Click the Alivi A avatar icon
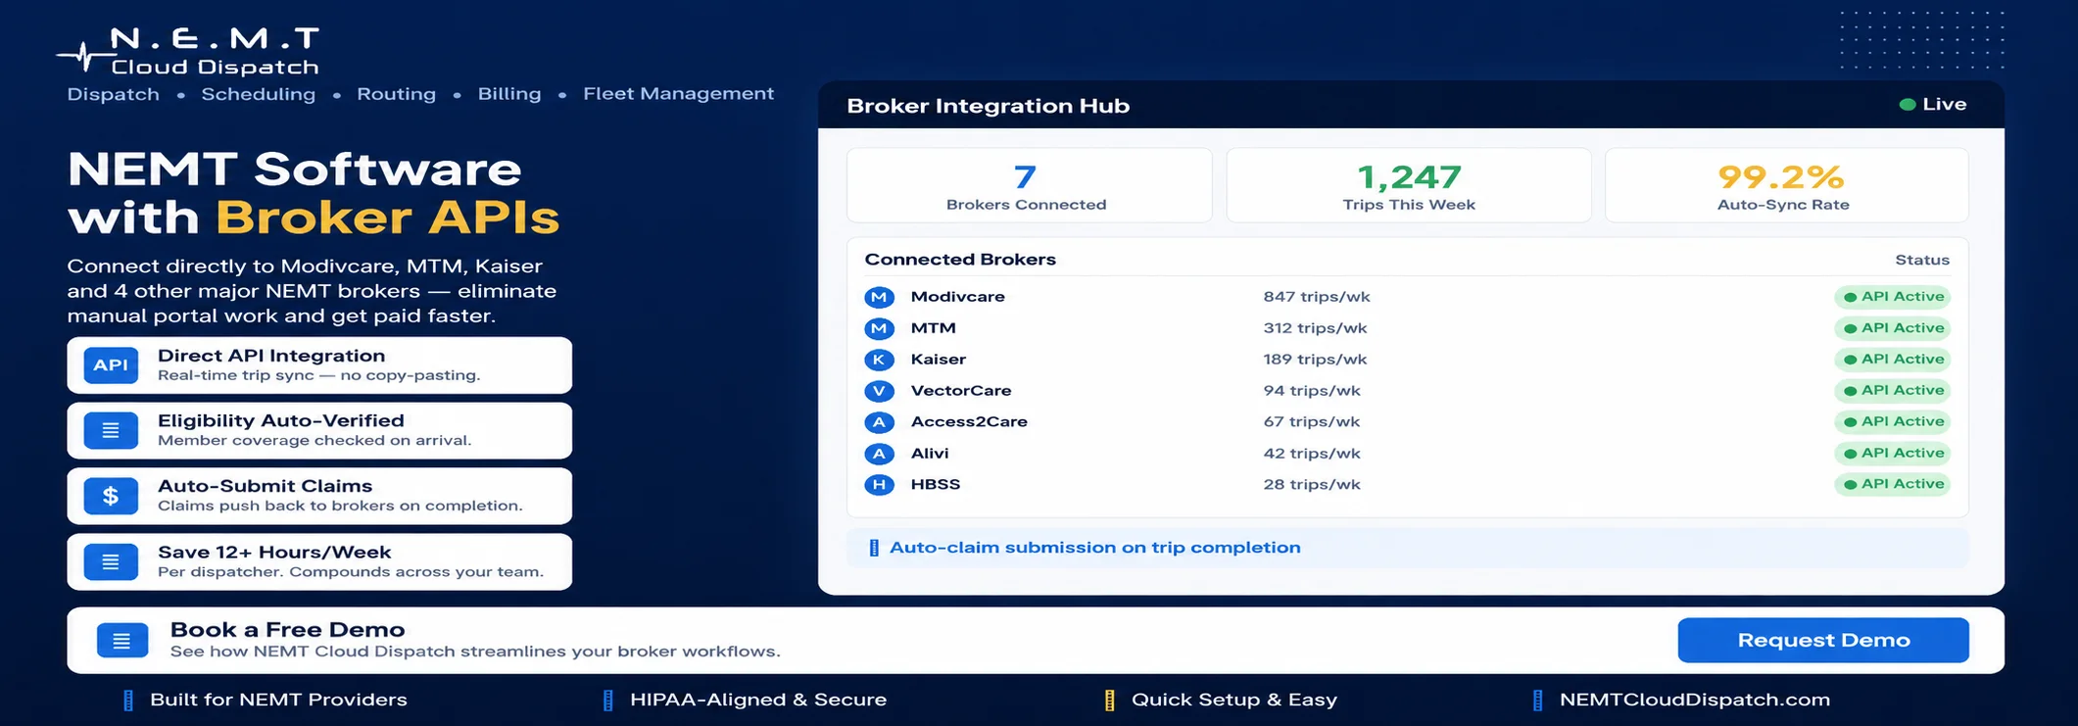2078x726 pixels. tap(879, 454)
